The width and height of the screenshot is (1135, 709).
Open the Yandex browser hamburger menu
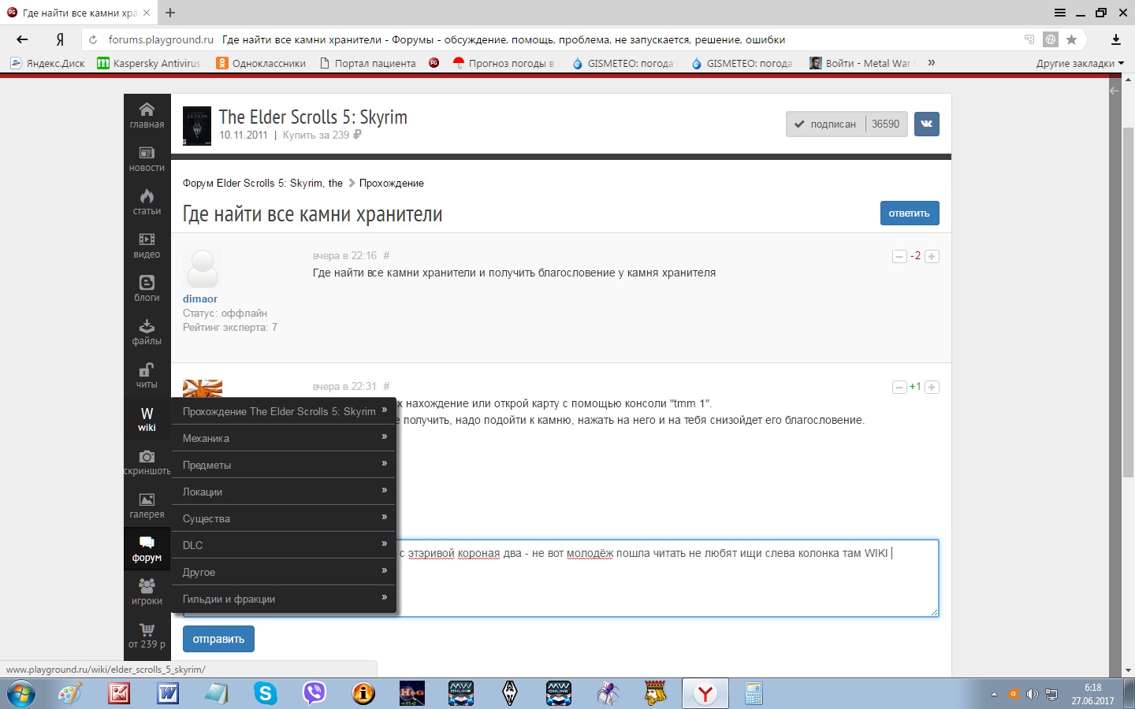click(1060, 13)
